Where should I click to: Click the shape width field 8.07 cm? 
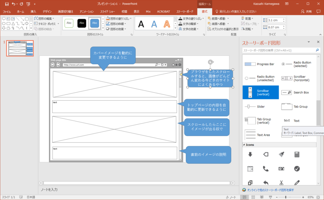coord(275,27)
